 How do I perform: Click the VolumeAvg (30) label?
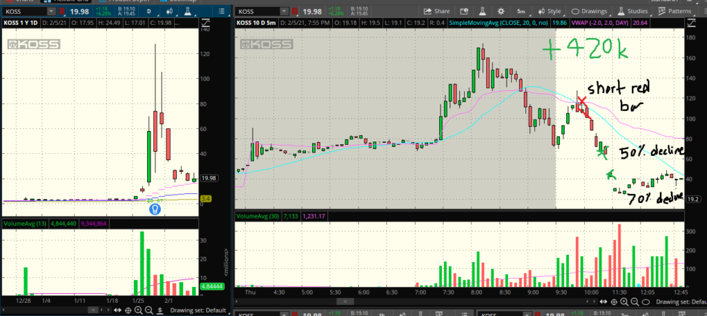tap(258, 217)
